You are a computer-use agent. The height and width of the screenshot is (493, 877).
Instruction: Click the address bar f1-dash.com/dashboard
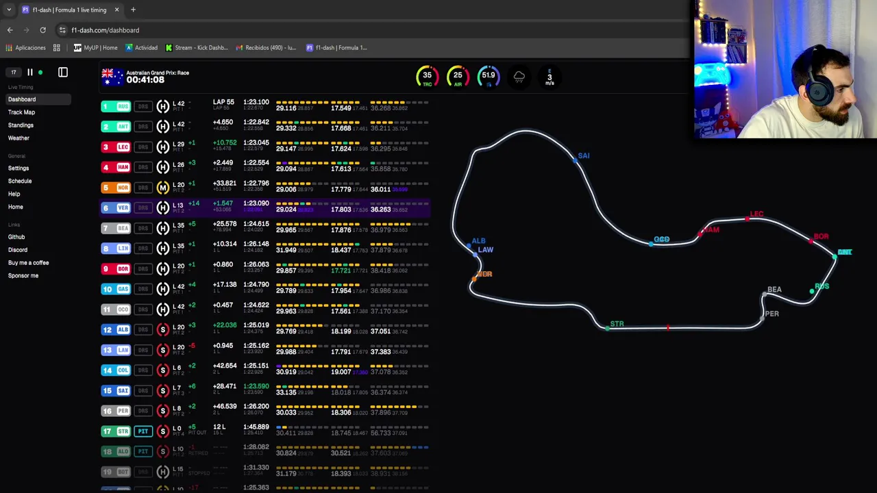click(105, 30)
